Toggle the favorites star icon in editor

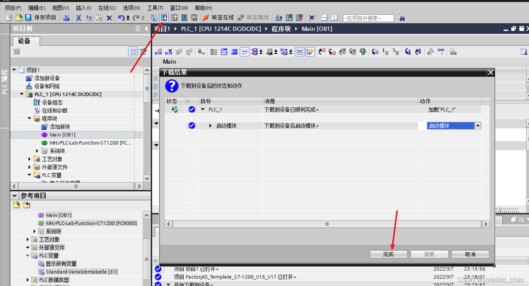click(309, 52)
